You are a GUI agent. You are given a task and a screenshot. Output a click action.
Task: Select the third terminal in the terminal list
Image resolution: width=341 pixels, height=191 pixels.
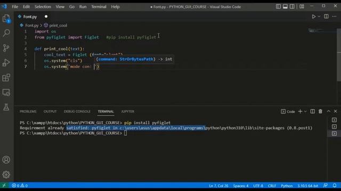(x=334, y=134)
